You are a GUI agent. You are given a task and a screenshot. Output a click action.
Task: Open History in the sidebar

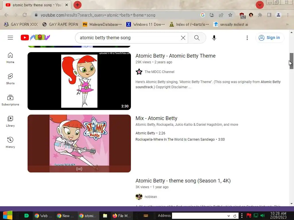[10, 143]
